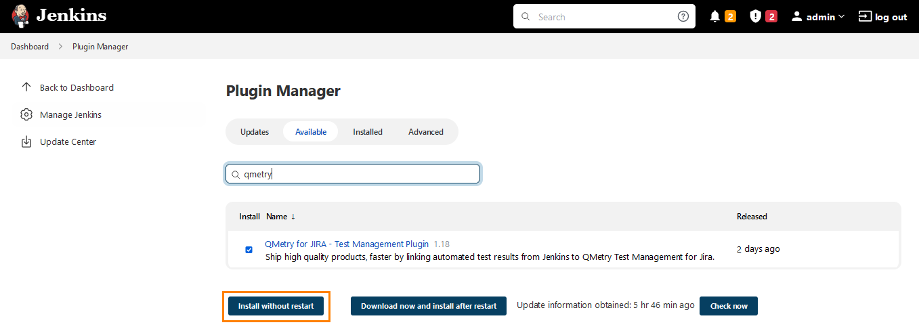Click the admin user profile icon
Screen dimensions: 919x329
(x=797, y=17)
